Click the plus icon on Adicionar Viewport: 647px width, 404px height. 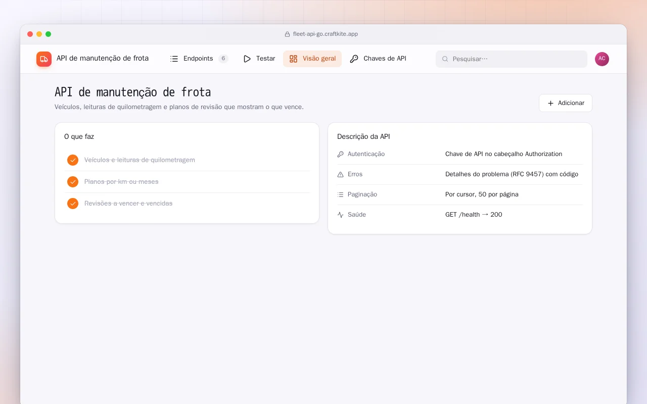point(550,103)
